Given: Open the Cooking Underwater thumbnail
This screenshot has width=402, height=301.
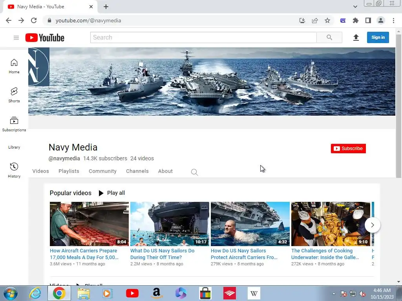Looking at the screenshot, I should [331, 224].
